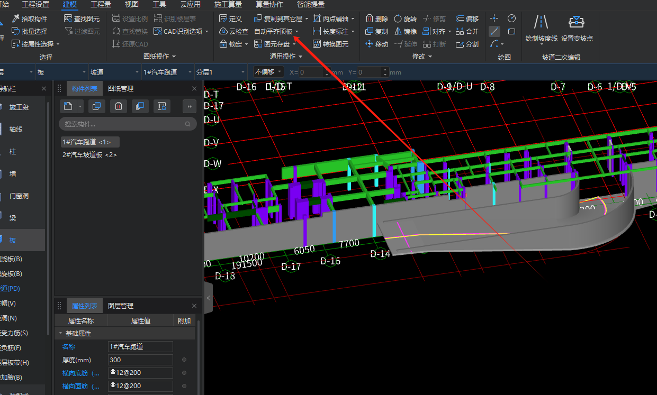This screenshot has width=657, height=395.
Task: Click the 复制 copy tool in modify group
Action: tap(377, 31)
